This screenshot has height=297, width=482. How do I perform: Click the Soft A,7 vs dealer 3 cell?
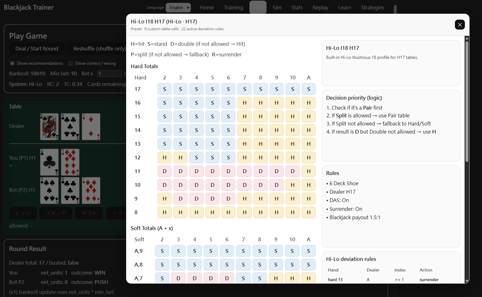click(178, 278)
